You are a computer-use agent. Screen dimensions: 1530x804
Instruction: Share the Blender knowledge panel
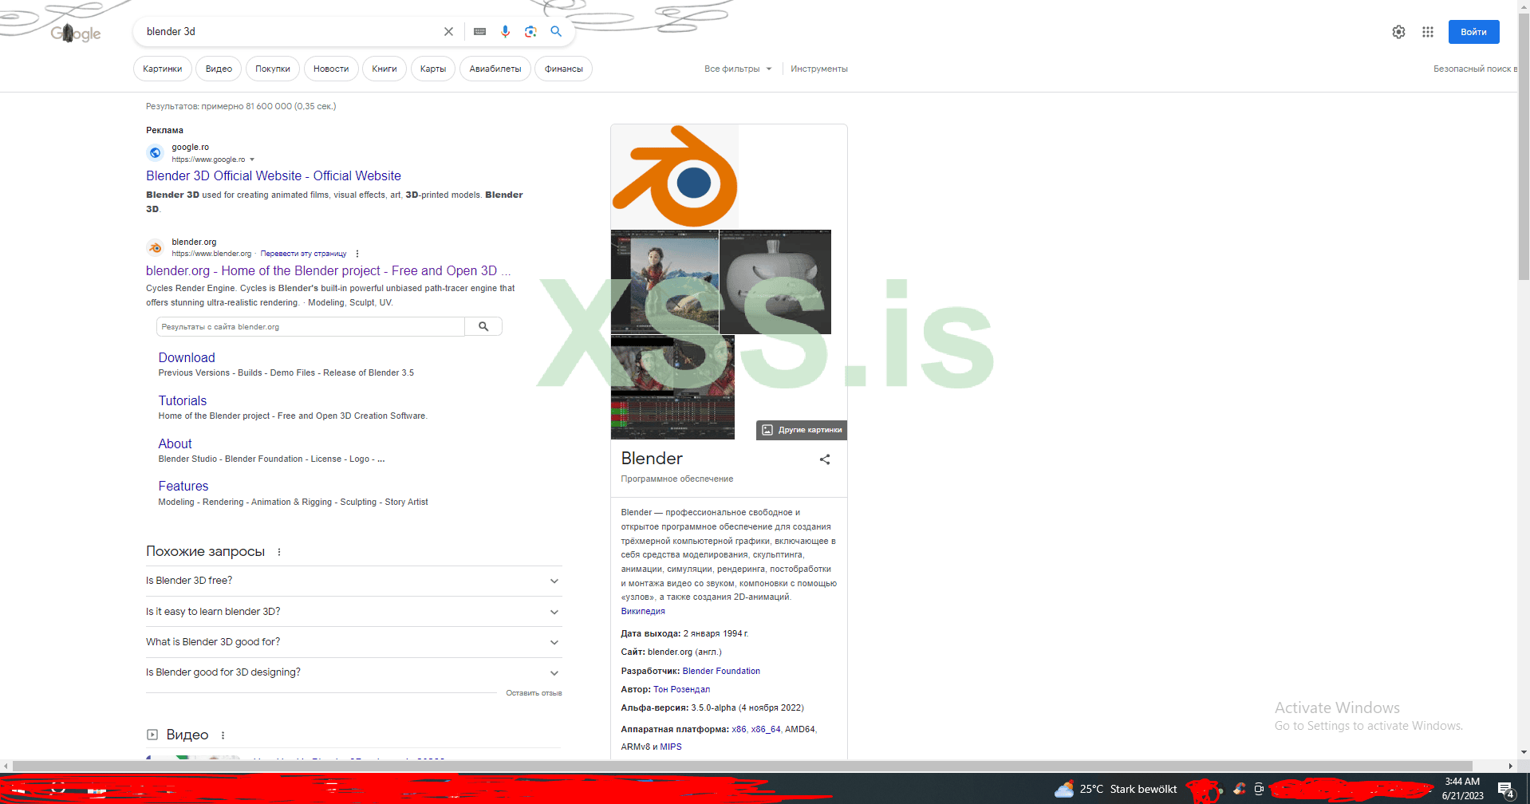click(824, 459)
